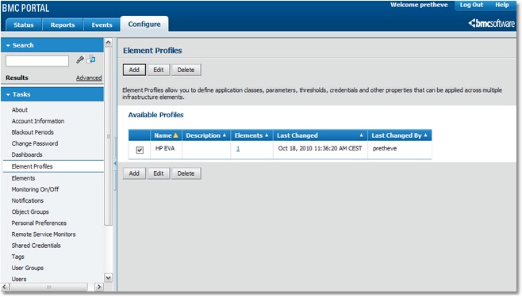Click the sidebar collapse arrow handle
Viewport: 522px width, 297px height.
(115, 163)
